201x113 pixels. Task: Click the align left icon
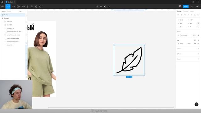click(178, 15)
